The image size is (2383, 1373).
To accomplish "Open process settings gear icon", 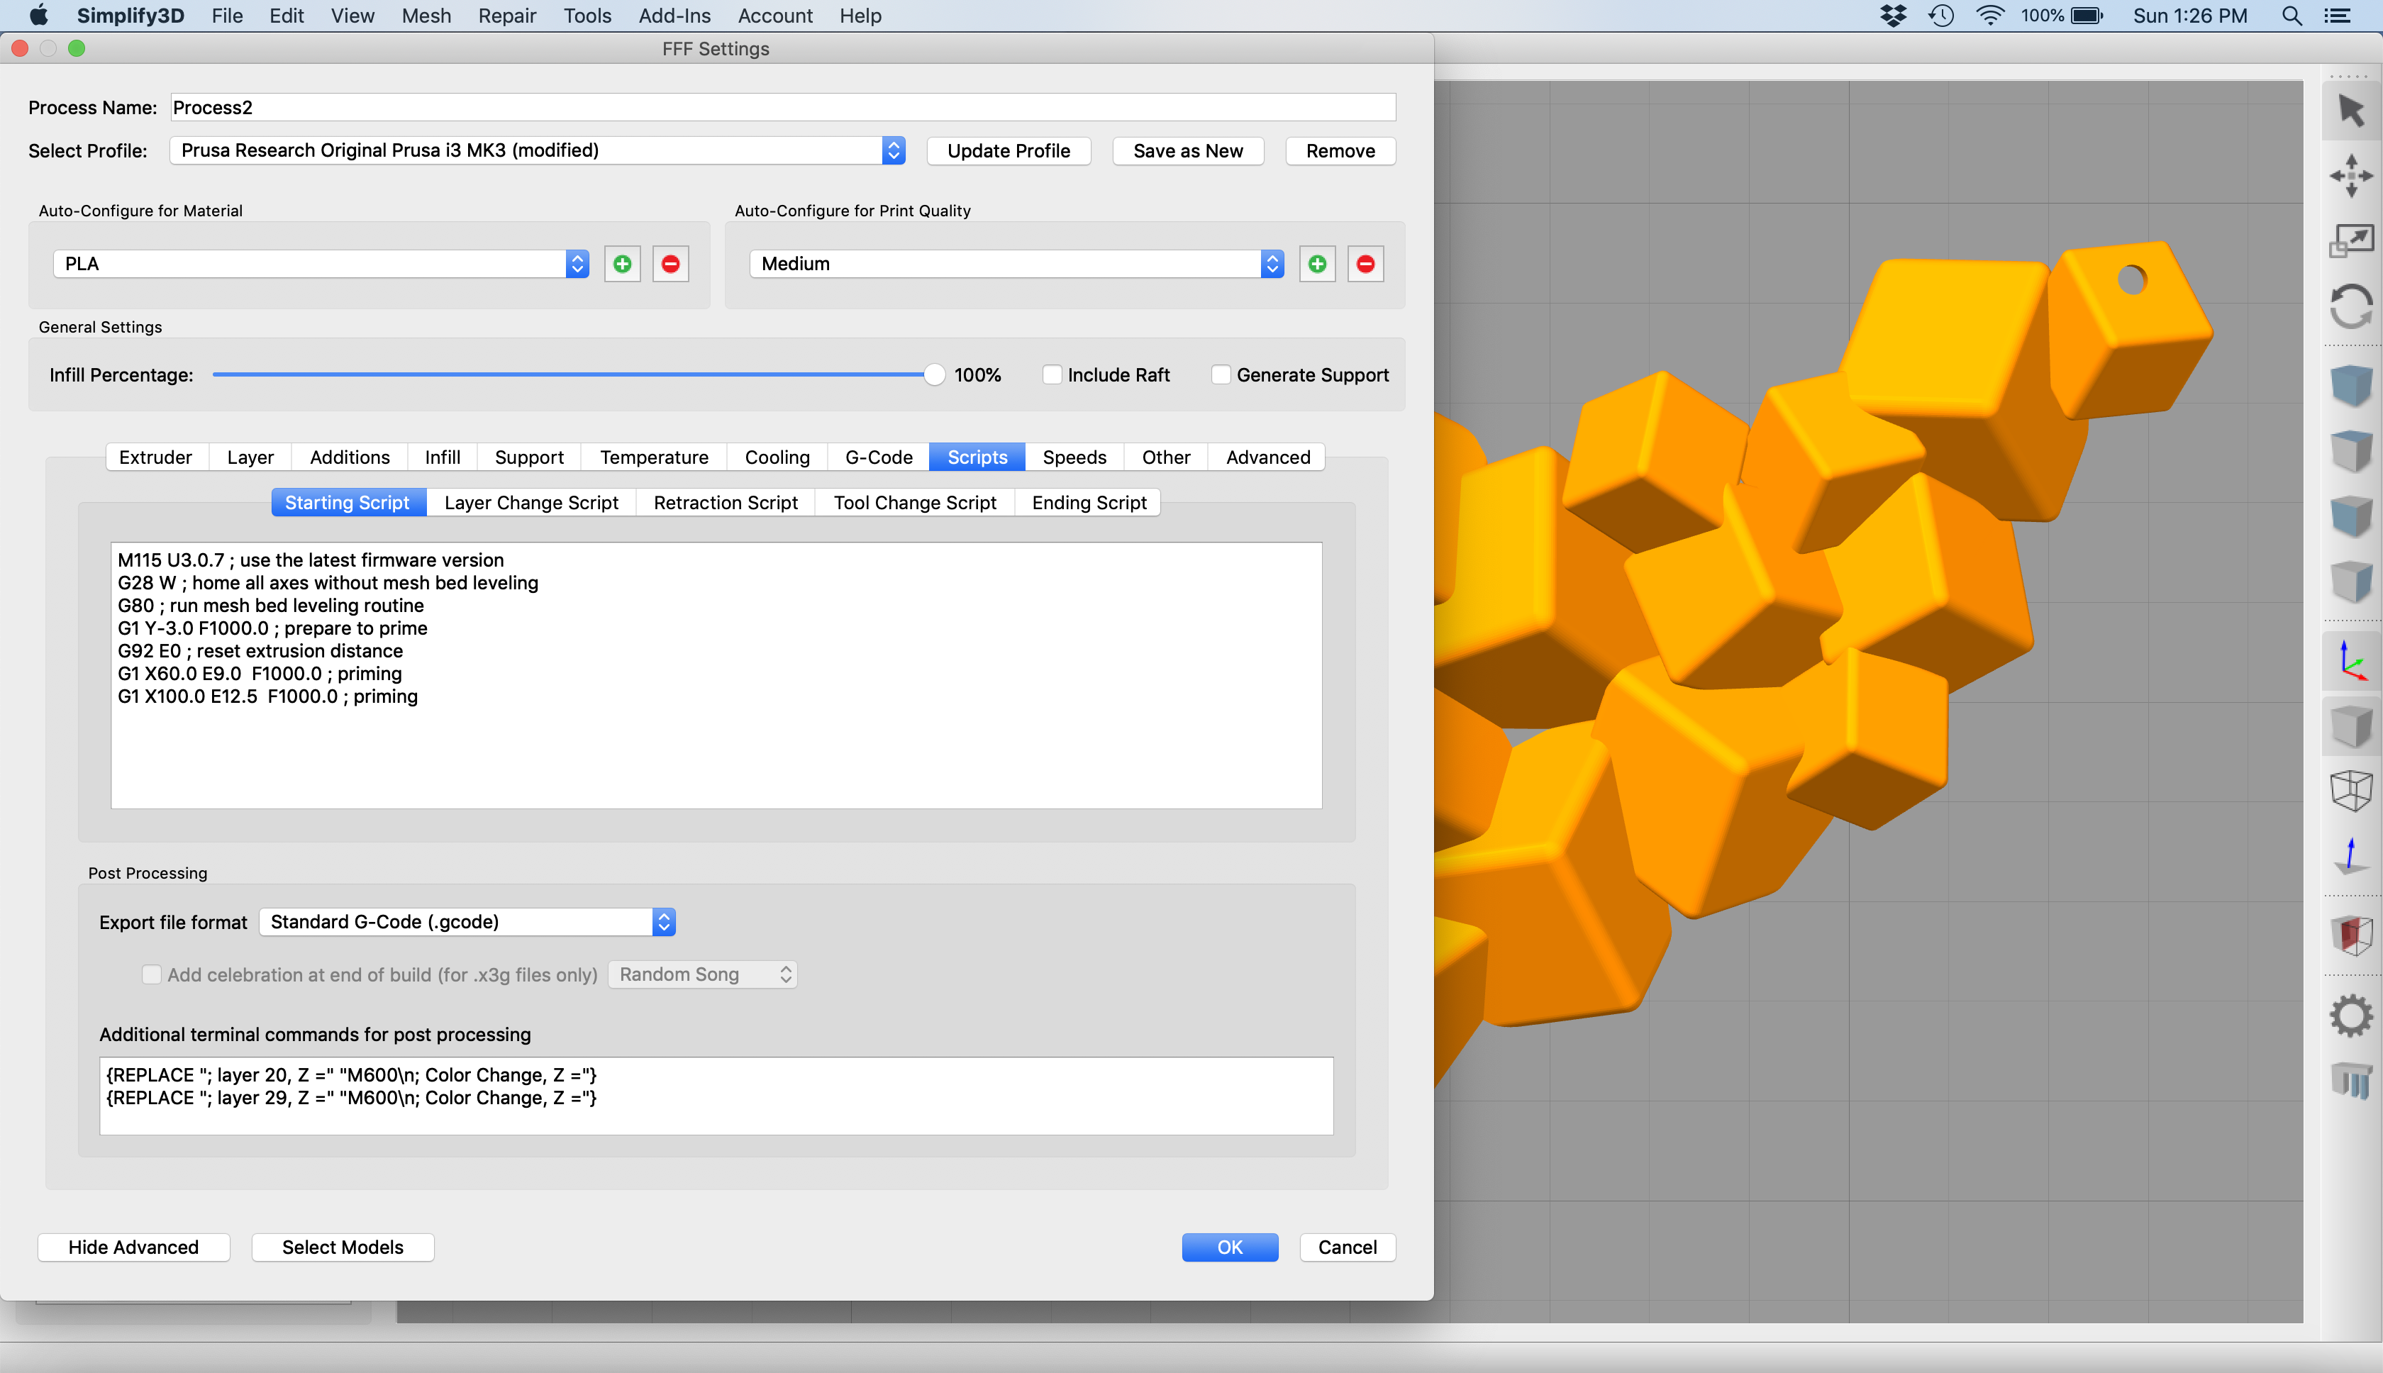I will tap(2351, 1016).
